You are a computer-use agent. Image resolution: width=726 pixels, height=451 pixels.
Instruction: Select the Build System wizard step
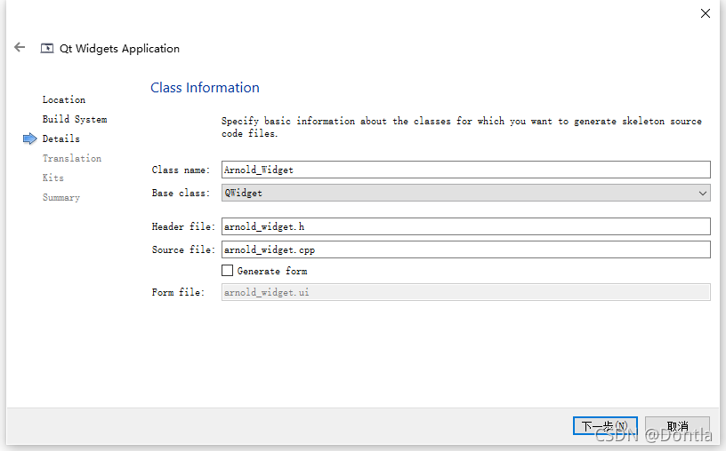coord(75,119)
